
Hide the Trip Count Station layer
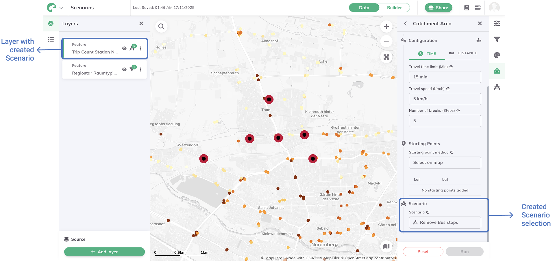(x=124, y=48)
